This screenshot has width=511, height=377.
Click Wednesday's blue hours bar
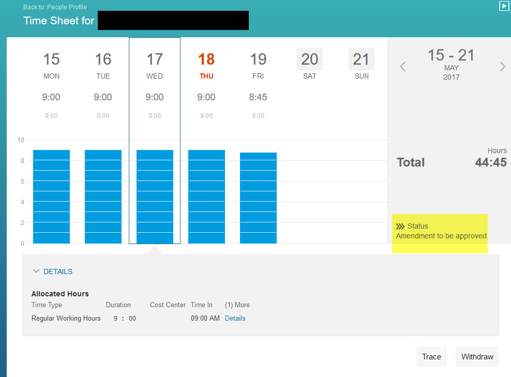coord(155,197)
